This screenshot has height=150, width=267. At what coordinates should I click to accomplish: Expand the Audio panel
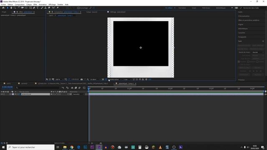coord(240,12)
